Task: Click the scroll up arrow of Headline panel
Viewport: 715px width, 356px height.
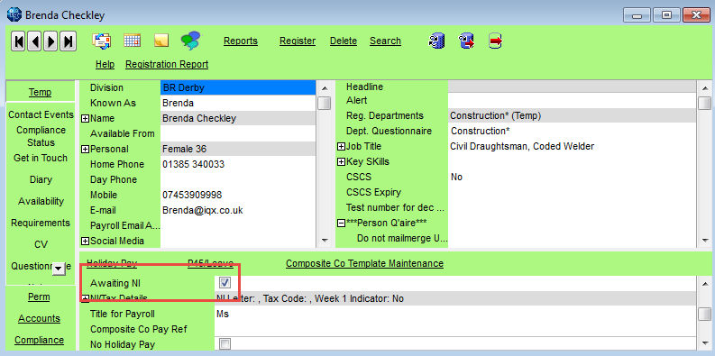Action: [704, 88]
